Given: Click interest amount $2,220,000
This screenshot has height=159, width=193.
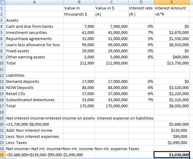Looking at the screenshot, I should 172,94.
